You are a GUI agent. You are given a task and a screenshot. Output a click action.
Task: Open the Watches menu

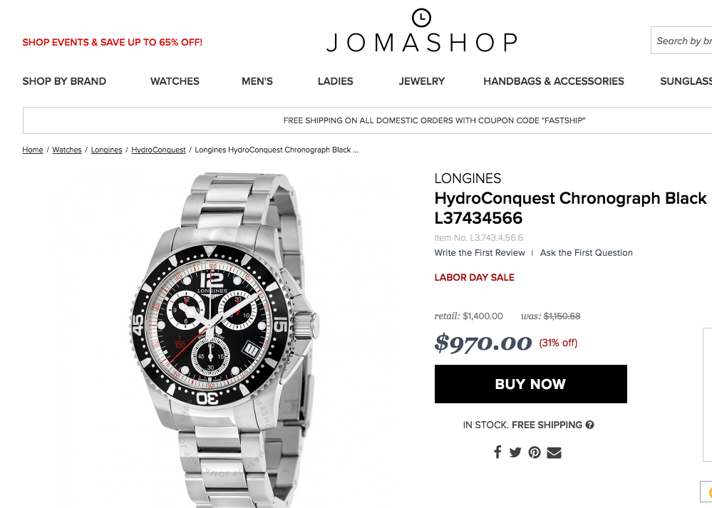pyautogui.click(x=175, y=81)
